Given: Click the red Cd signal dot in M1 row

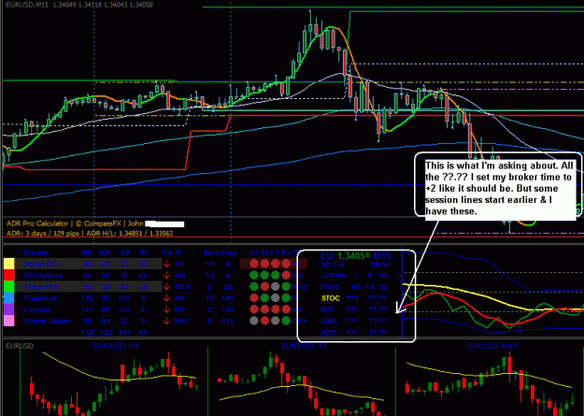Looking at the screenshot, I should click(254, 265).
